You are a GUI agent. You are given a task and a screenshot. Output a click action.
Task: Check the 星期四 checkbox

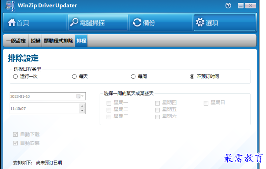[157, 103]
